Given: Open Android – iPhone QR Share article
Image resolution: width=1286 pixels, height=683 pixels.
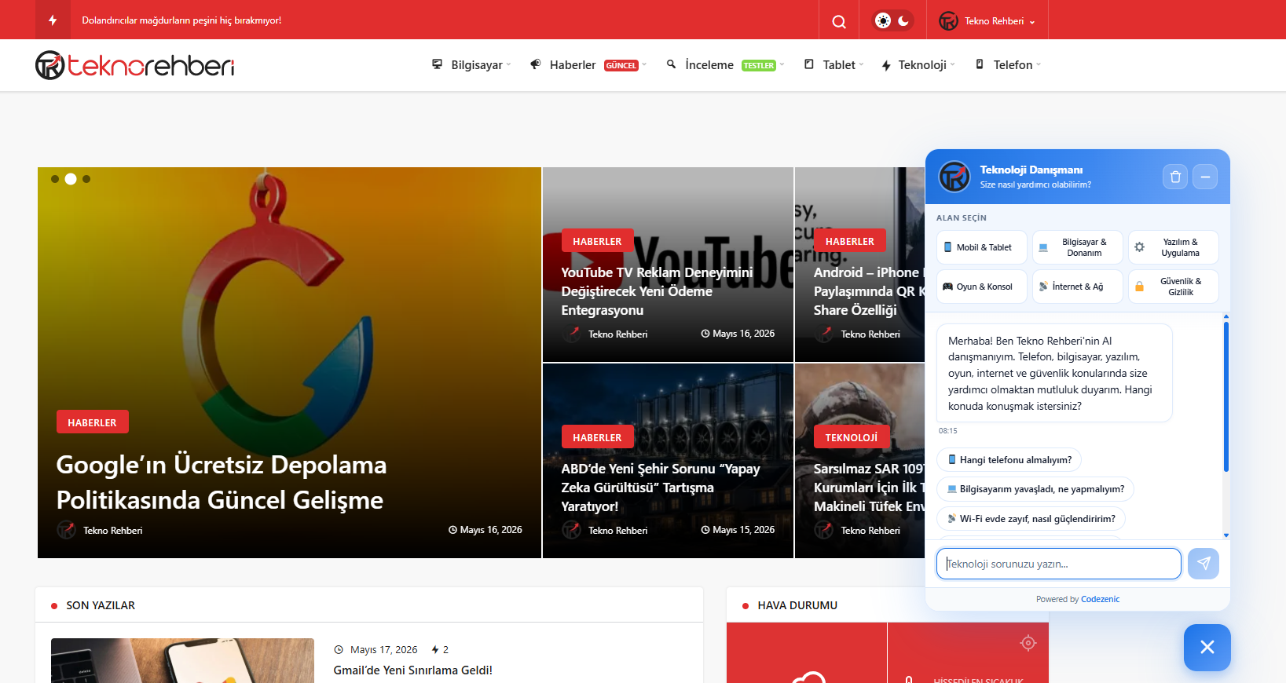Looking at the screenshot, I should 869,291.
